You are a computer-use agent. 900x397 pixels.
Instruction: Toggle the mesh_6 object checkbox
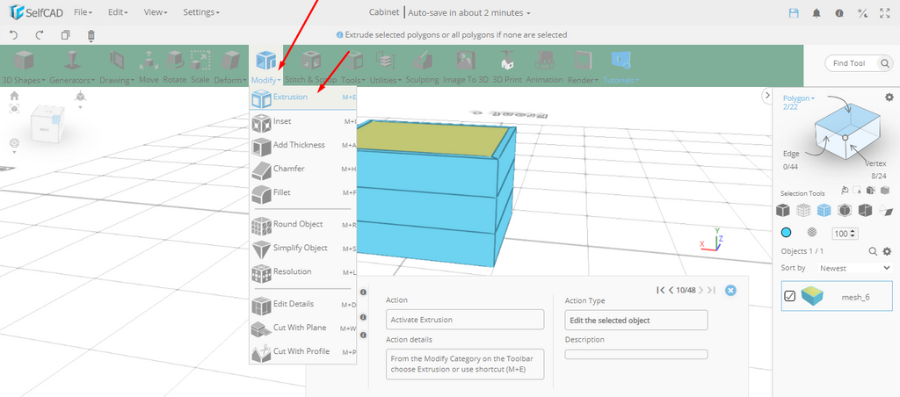pyautogui.click(x=789, y=297)
